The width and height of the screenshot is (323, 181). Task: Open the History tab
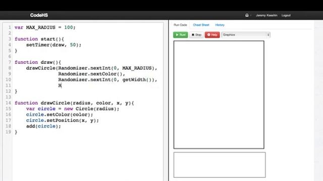coord(220,25)
